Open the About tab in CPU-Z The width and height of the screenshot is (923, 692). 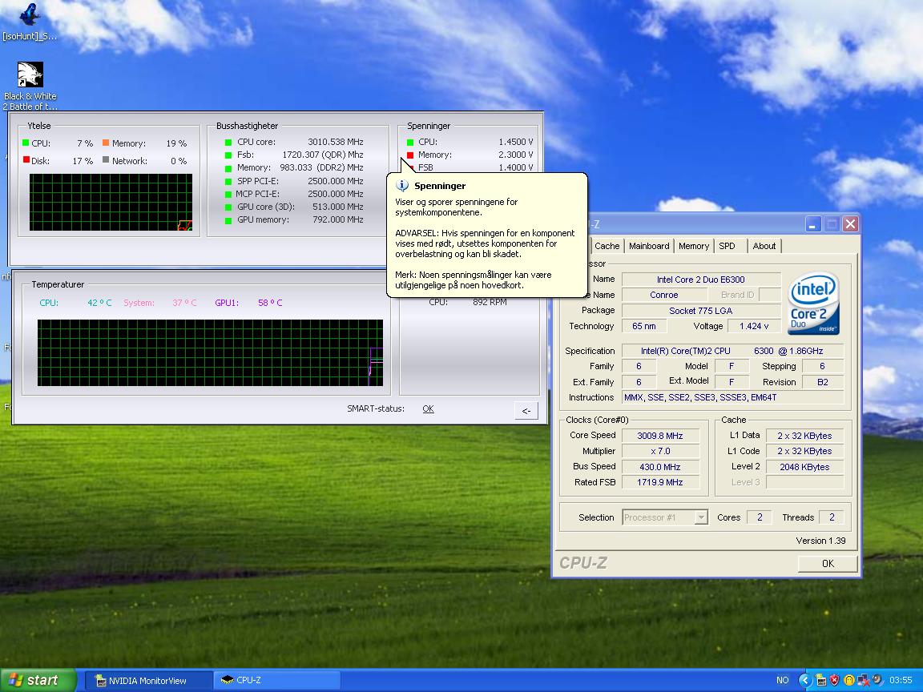[764, 246]
